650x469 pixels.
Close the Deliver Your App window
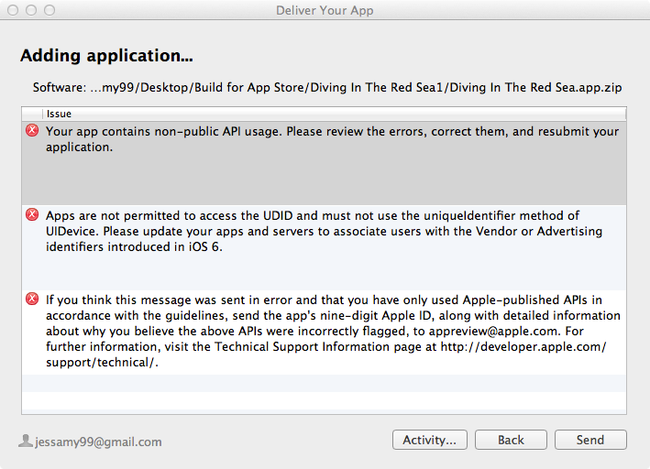coord(13,10)
